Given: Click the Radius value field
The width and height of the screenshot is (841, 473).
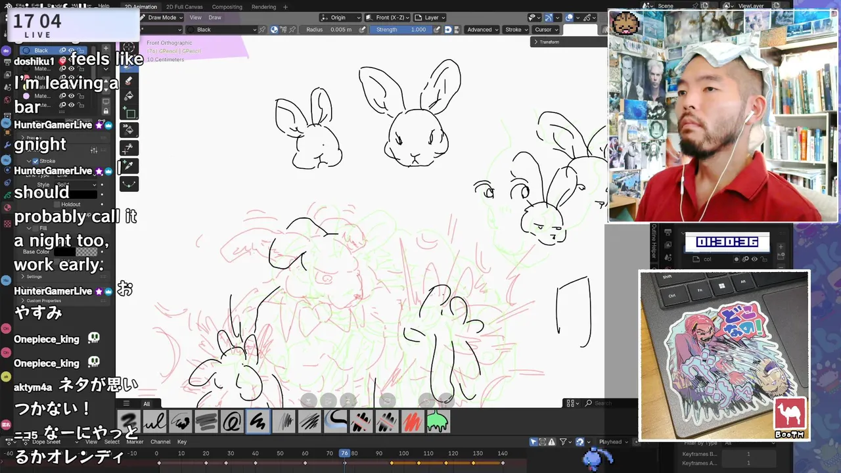Looking at the screenshot, I should pyautogui.click(x=327, y=30).
